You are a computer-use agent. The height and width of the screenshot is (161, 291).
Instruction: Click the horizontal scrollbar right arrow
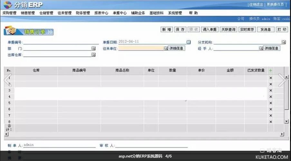point(282,134)
